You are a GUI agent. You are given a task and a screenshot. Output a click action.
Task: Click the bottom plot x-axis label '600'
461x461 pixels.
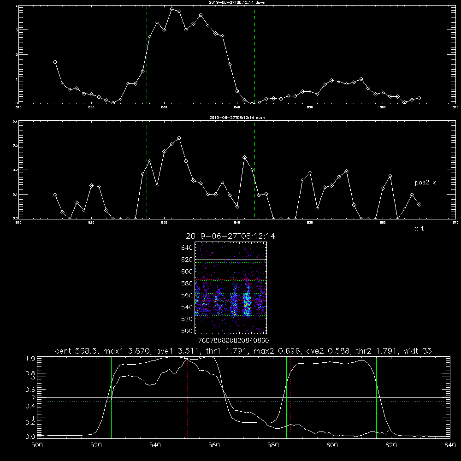point(332,445)
